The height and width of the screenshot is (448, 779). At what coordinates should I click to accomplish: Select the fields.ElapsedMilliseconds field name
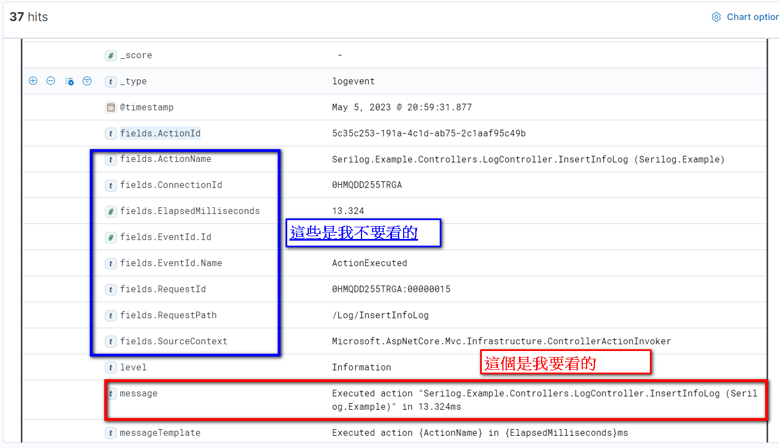click(190, 211)
